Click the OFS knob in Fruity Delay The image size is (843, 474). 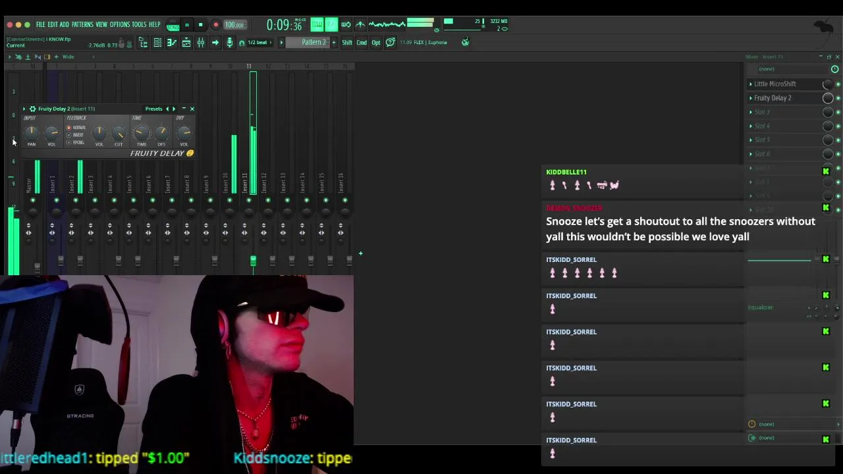[x=161, y=134]
